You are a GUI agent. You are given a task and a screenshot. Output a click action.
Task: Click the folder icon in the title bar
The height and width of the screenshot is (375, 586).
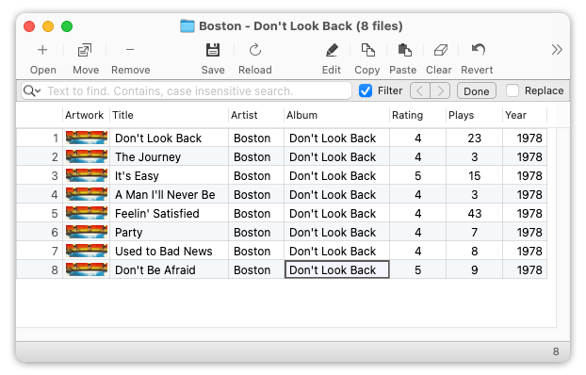[x=187, y=26]
